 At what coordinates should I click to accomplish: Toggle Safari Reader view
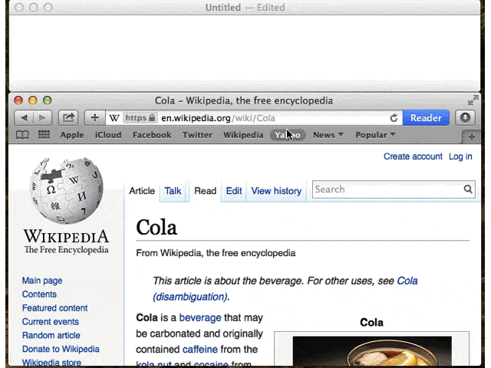426,118
